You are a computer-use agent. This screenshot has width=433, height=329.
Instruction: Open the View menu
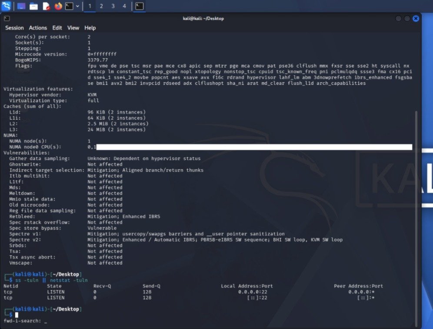click(73, 28)
